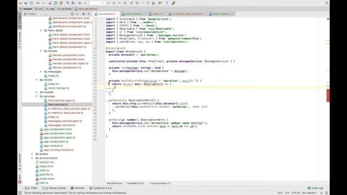The image size is (347, 195).
Task: Click the Help question mark icon
Action: point(166,3)
